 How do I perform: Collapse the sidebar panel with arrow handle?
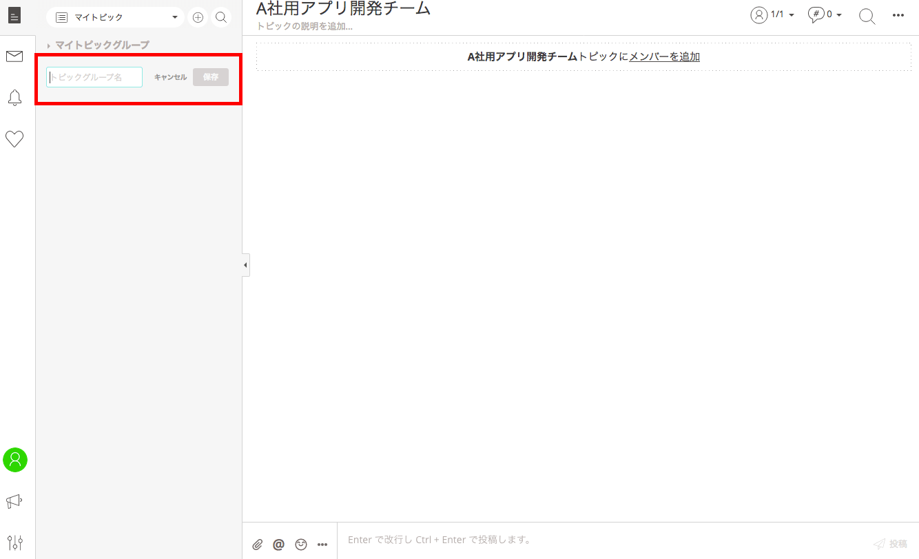tap(245, 265)
